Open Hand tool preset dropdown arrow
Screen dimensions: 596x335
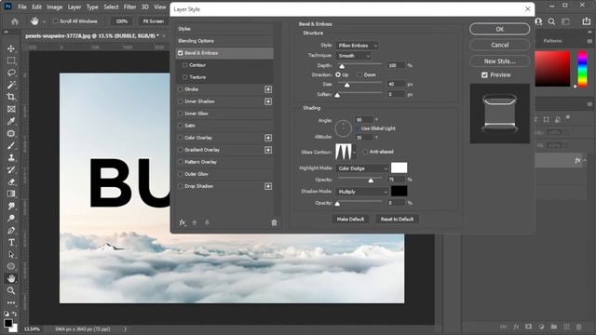click(44, 21)
